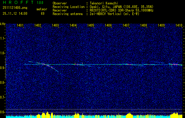Click the meteor count 69
This screenshot has height=118, width=185.
pyautogui.click(x=43, y=14)
